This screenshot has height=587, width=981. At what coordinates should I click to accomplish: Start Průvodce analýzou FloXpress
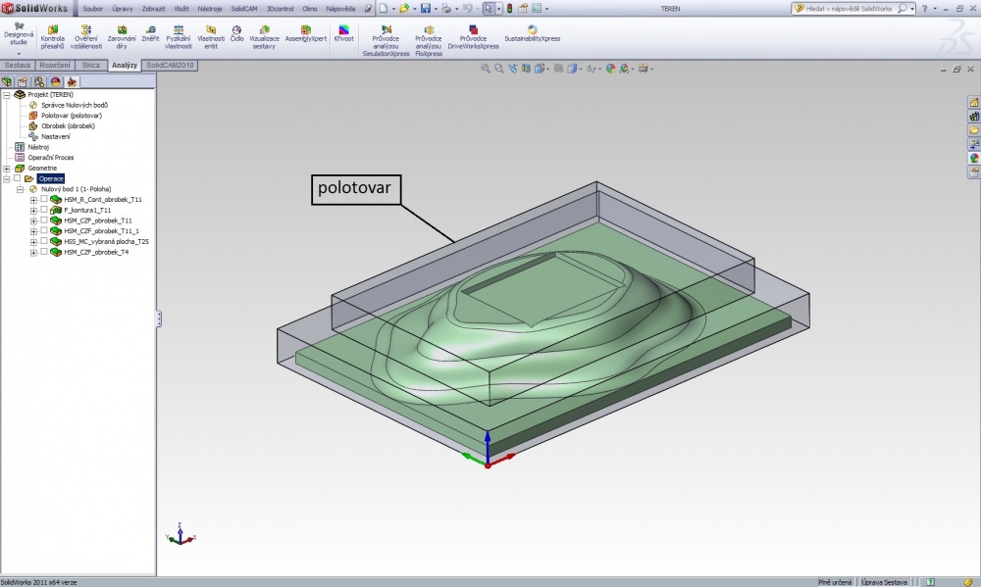[x=429, y=41]
